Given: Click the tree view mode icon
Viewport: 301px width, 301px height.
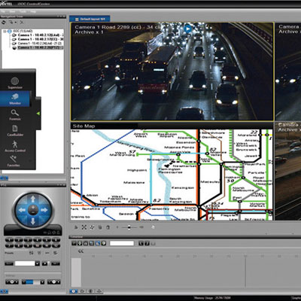Looking at the screenshot, I should 11,23.
